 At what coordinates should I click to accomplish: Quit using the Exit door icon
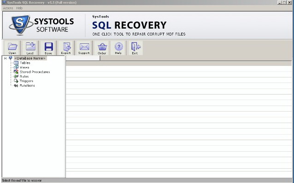click(x=135, y=48)
